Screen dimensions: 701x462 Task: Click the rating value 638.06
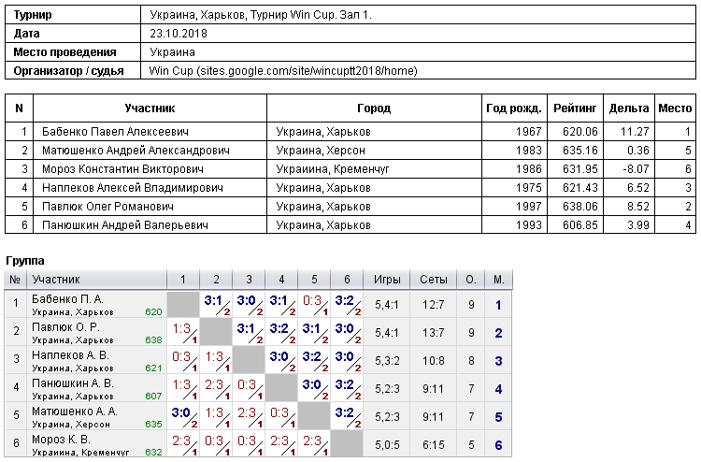coord(580,207)
